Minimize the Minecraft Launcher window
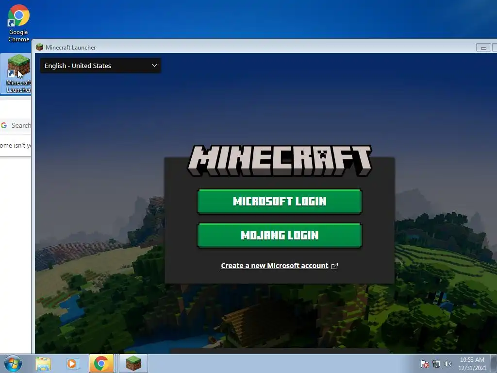Image resolution: width=497 pixels, height=373 pixels. (483, 48)
